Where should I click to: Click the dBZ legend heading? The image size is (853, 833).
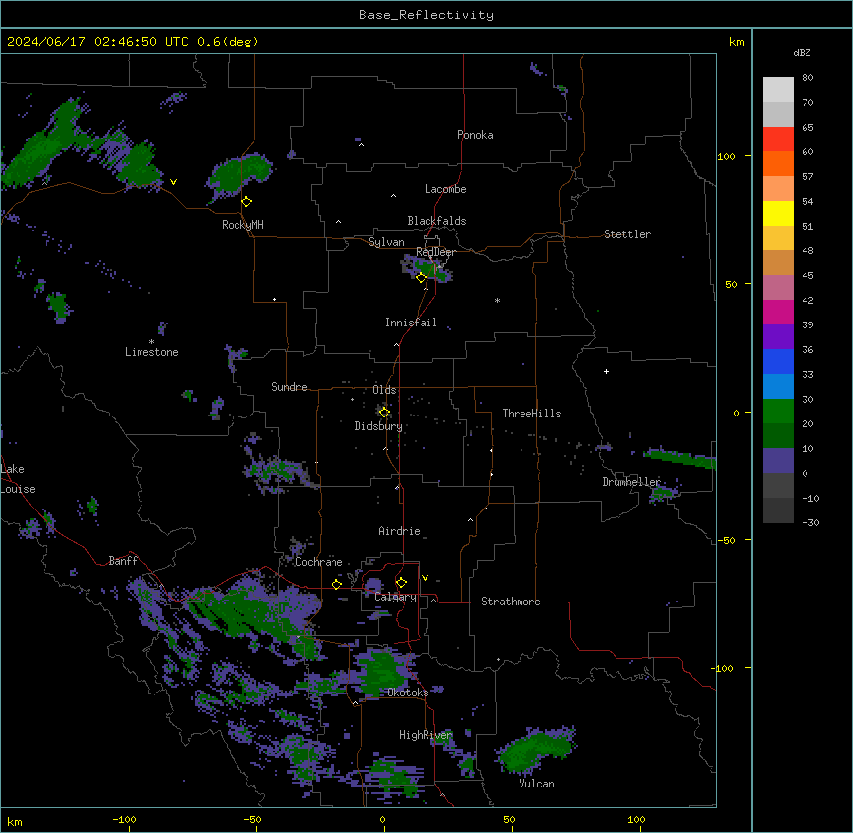click(802, 52)
